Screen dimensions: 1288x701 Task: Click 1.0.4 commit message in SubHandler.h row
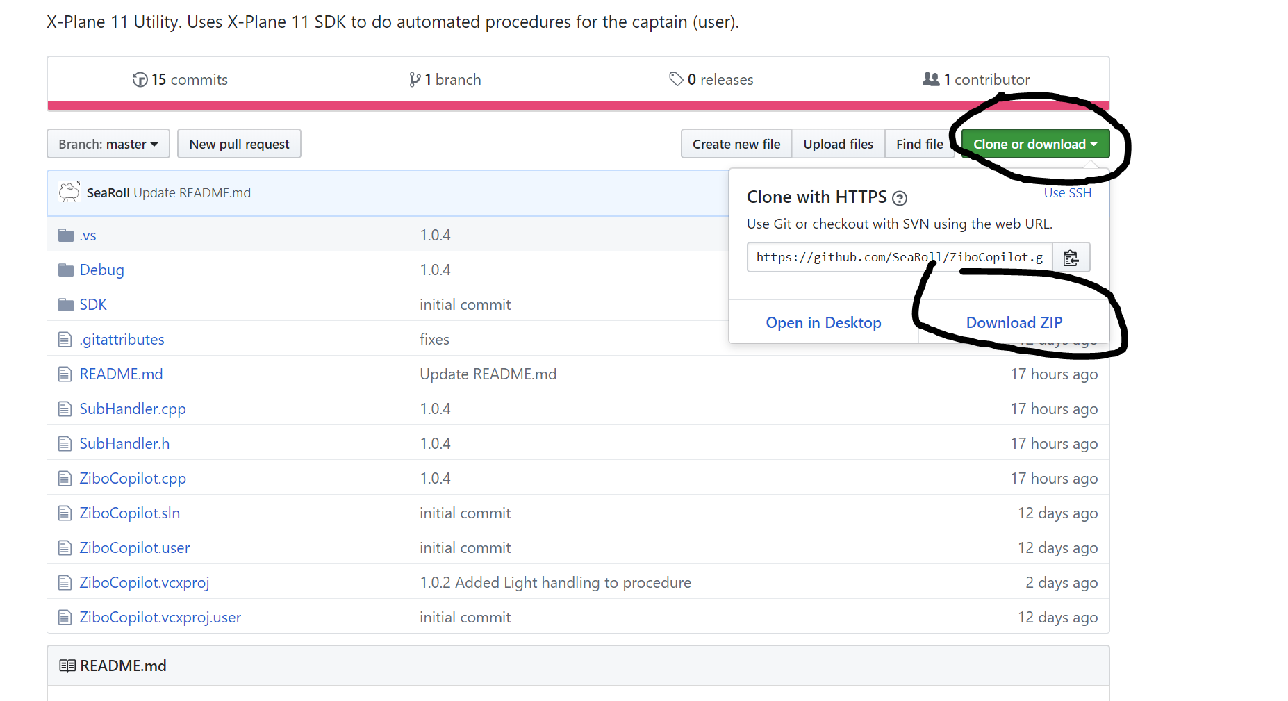coord(435,443)
